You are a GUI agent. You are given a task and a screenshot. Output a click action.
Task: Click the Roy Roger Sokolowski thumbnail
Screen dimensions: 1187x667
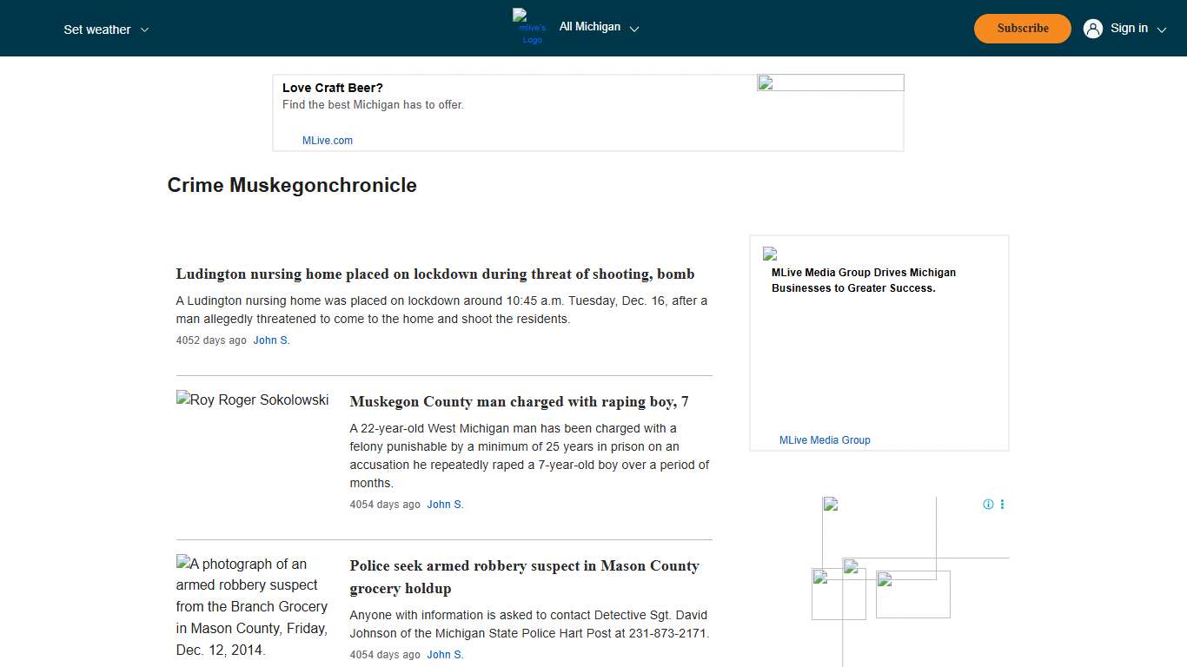click(x=253, y=400)
